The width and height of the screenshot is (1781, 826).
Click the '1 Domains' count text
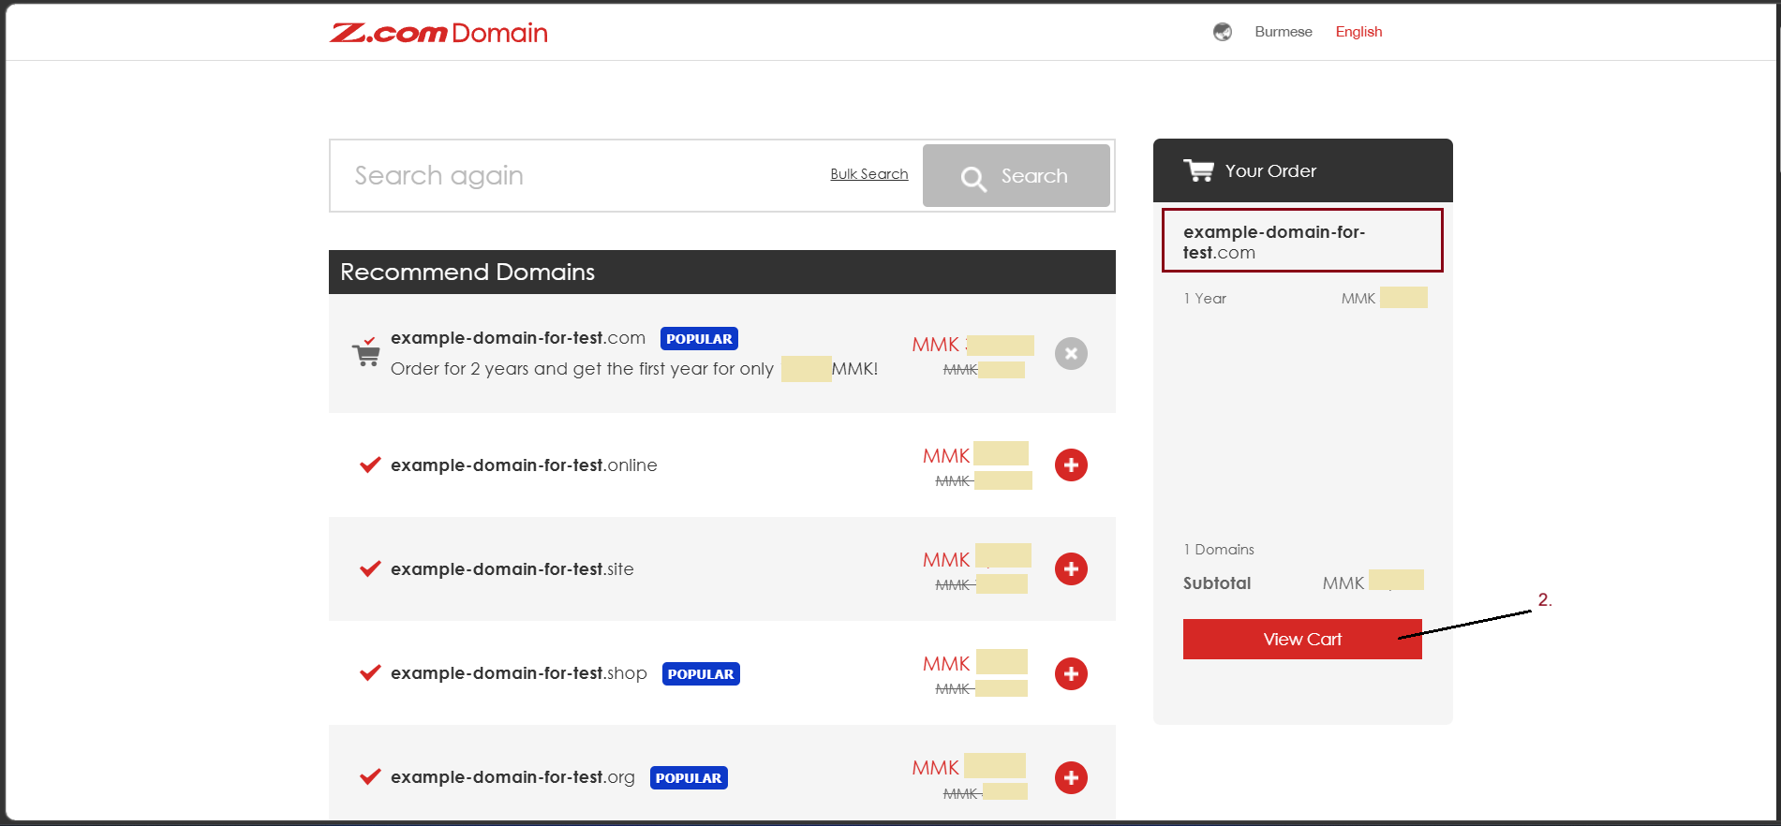tap(1219, 550)
